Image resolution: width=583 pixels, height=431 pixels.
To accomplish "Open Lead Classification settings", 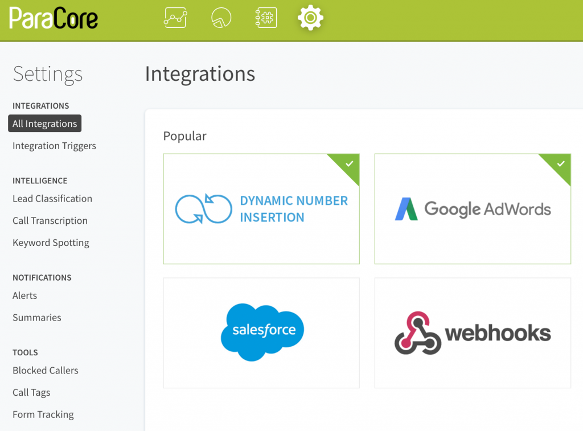I will click(52, 199).
